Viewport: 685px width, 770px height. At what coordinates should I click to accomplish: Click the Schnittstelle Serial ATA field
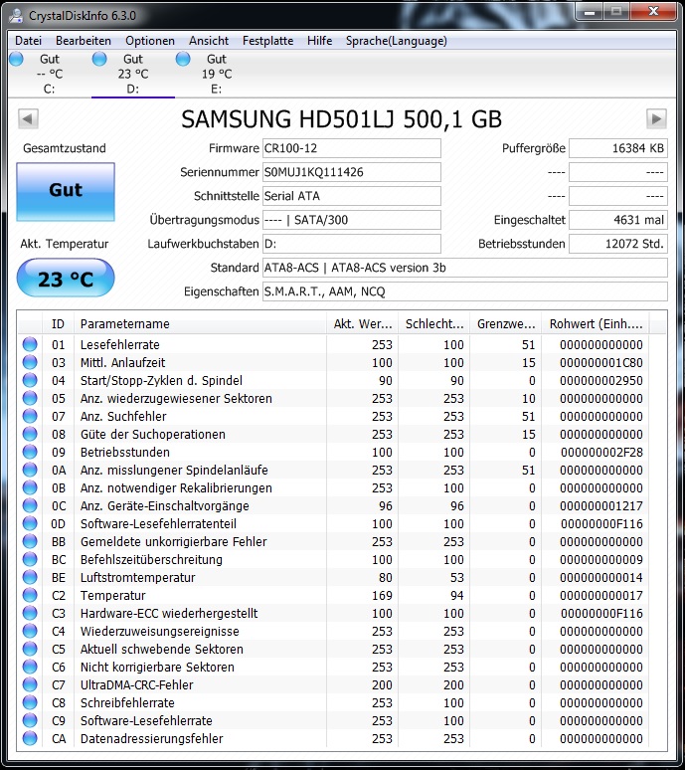351,196
